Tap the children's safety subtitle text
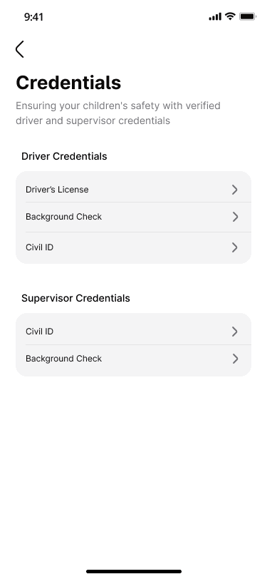 tap(118, 113)
